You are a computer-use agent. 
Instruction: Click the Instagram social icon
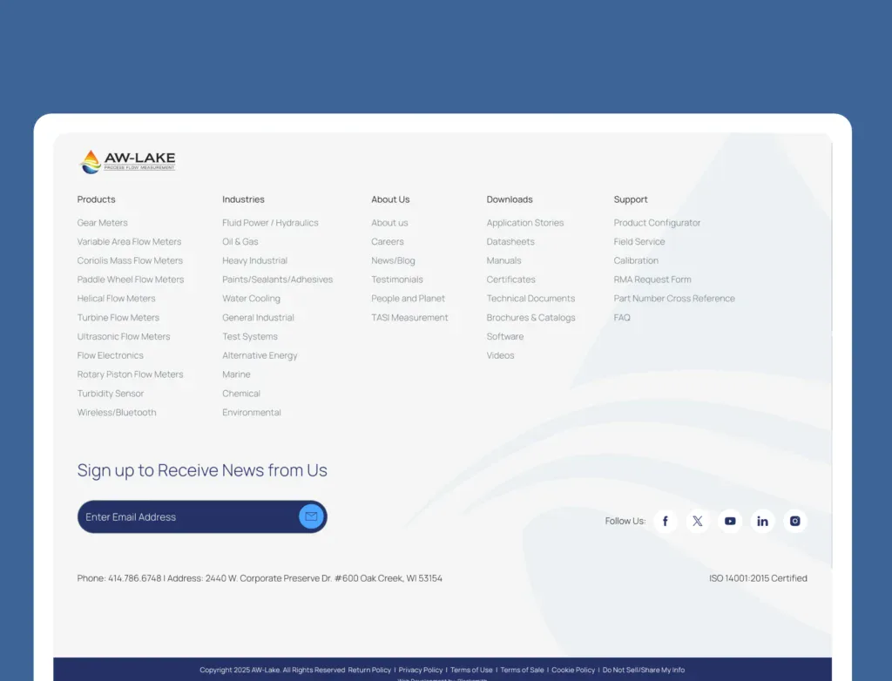pos(794,522)
